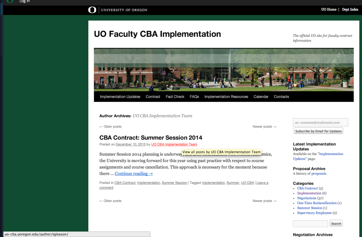
Task: Click Subscribe by Email for Updates button
Action: tap(318, 131)
